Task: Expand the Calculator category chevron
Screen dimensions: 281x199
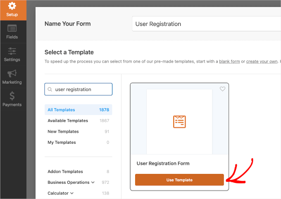Action: (x=72, y=193)
